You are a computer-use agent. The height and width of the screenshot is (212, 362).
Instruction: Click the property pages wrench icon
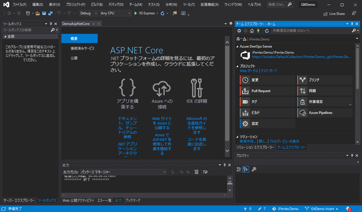254,170
